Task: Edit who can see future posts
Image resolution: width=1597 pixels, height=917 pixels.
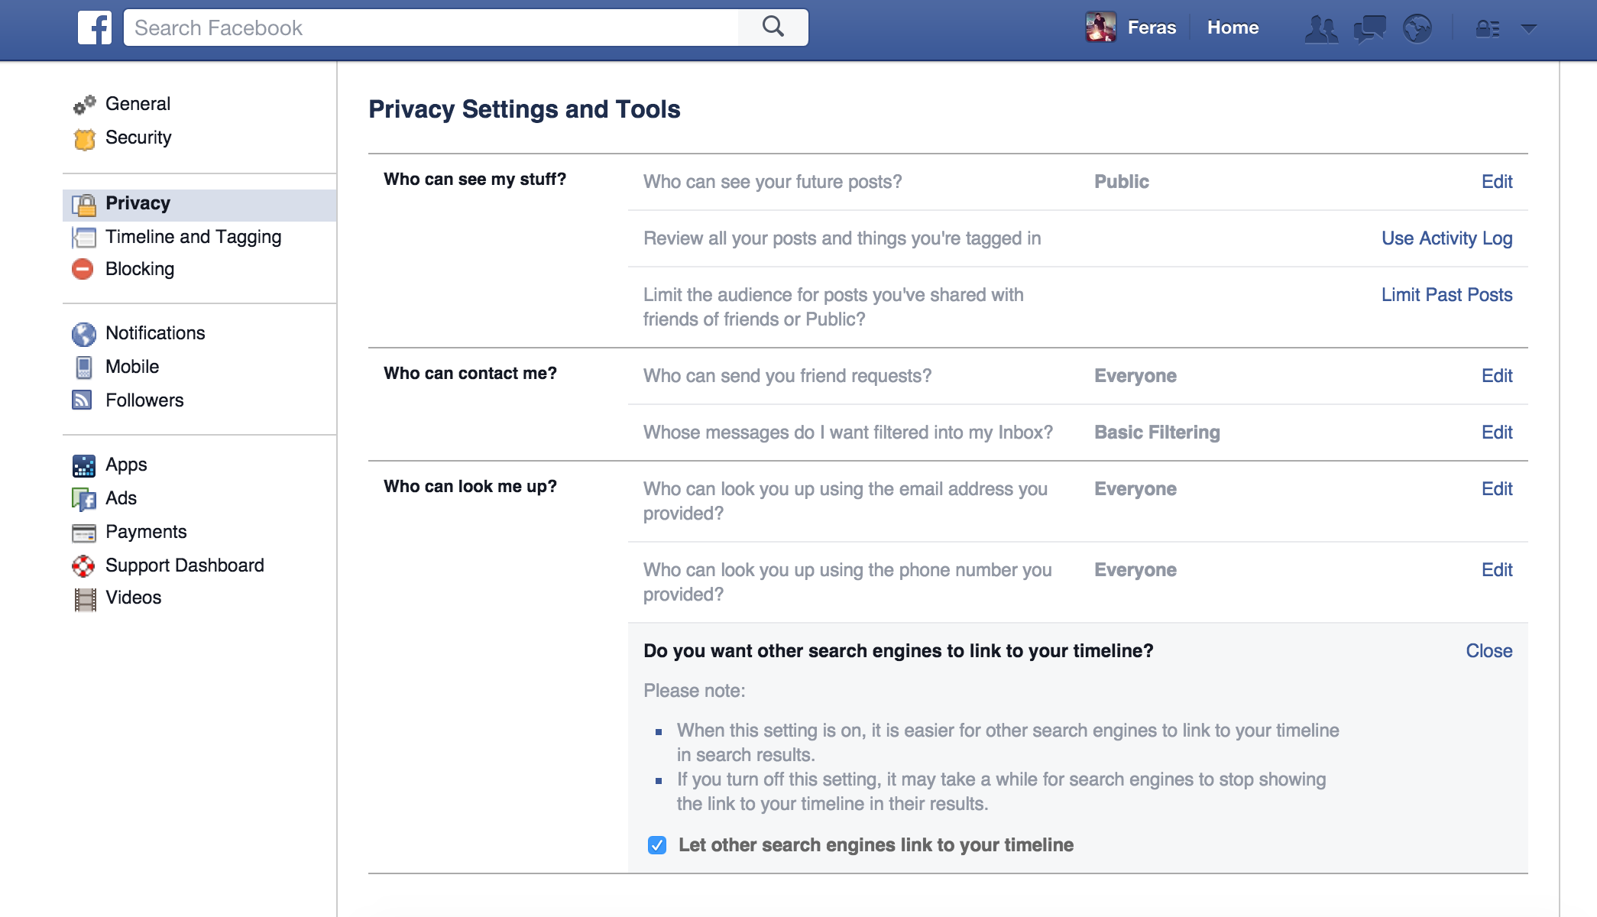Action: (1496, 182)
